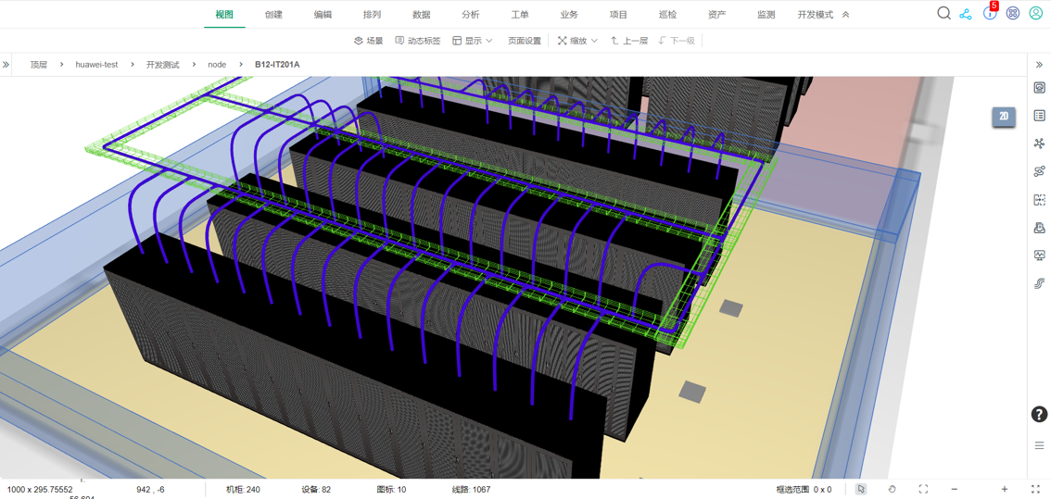
Task: Click the 设备: 82 status entry
Action: pos(316,490)
